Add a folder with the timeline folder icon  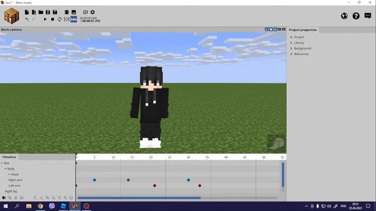click(4, 198)
